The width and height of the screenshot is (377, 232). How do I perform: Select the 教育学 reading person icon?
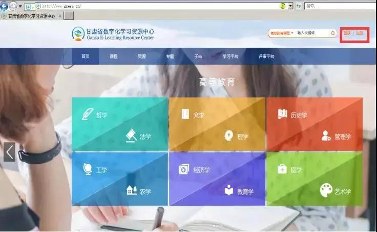[x=228, y=190]
